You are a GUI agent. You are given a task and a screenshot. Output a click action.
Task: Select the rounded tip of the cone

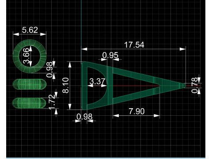click(x=184, y=86)
